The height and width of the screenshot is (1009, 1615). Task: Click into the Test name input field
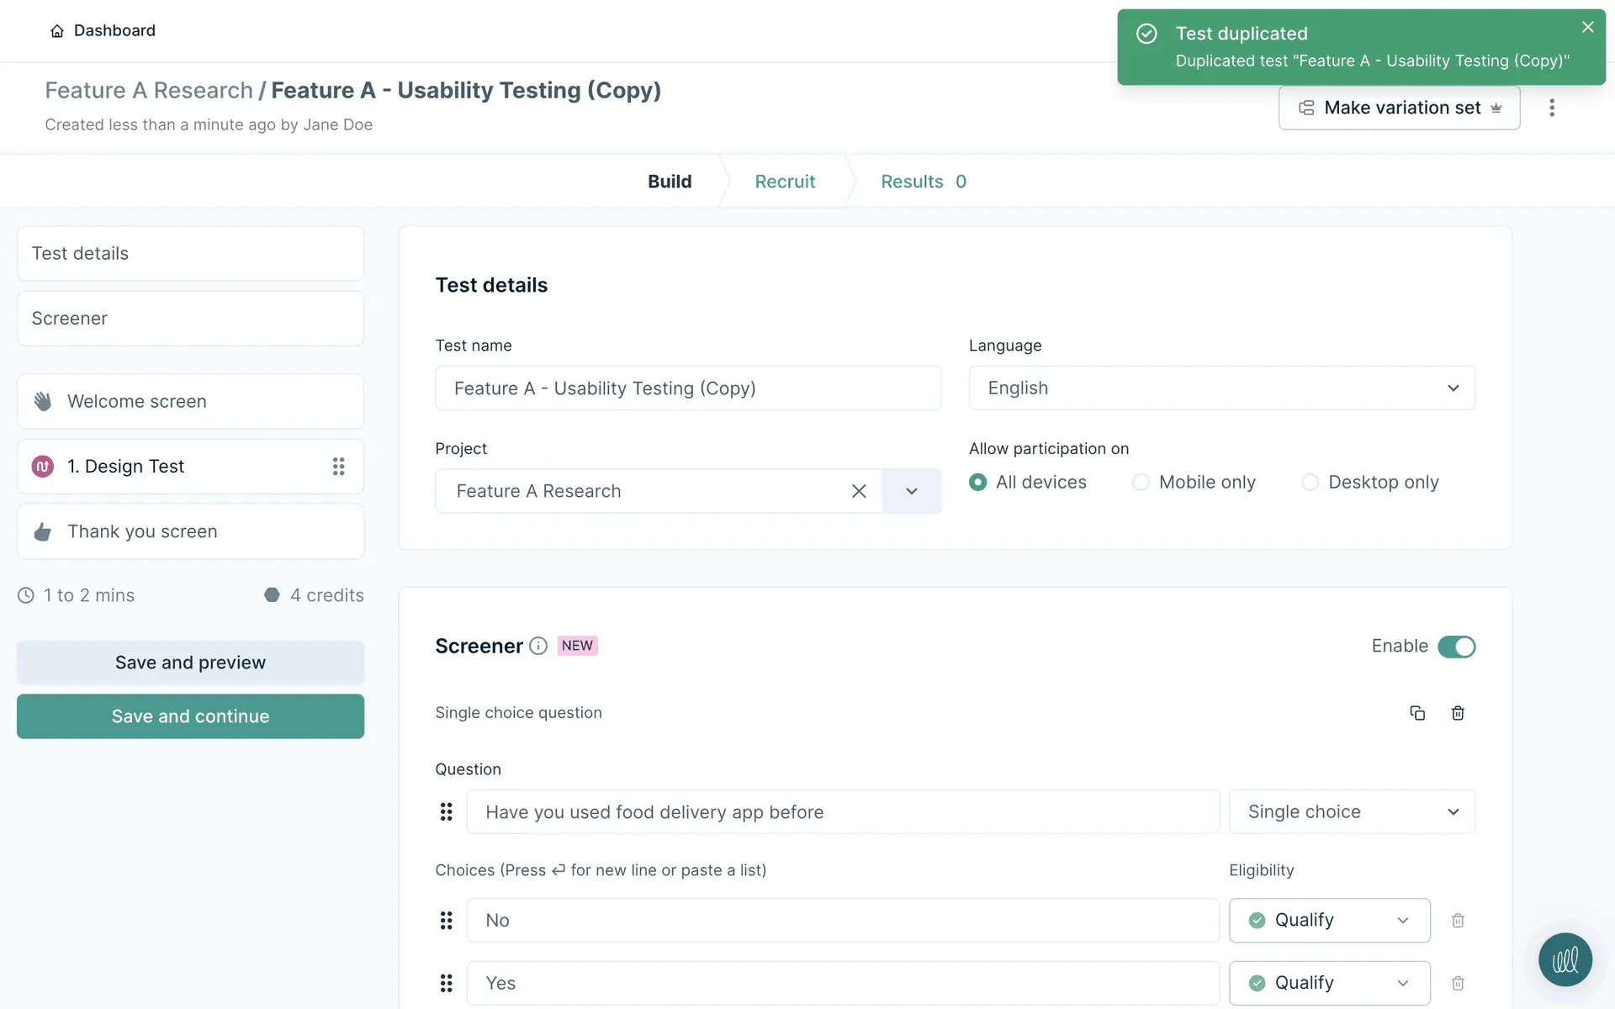click(687, 388)
